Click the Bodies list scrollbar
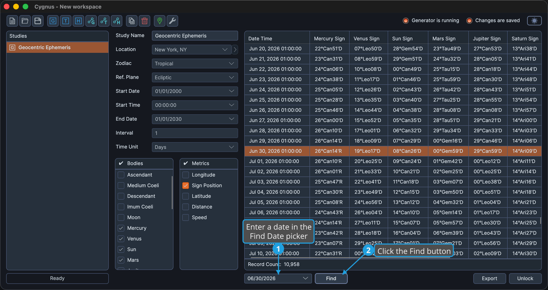548x290 pixels. (x=172, y=193)
